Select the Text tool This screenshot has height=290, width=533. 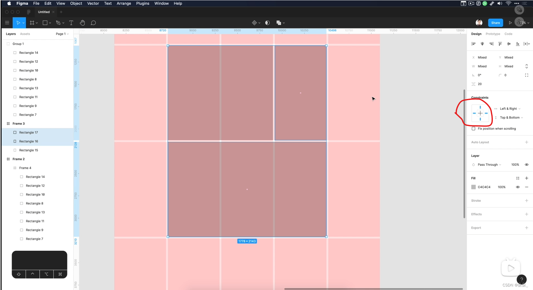pos(71,23)
